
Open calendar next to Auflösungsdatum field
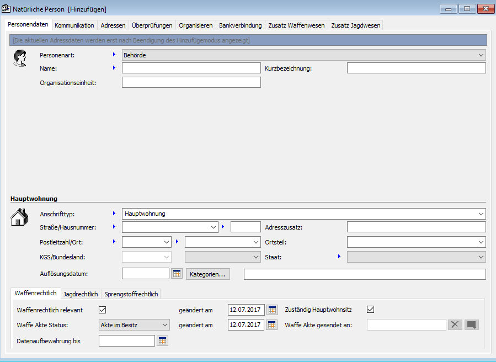(177, 274)
